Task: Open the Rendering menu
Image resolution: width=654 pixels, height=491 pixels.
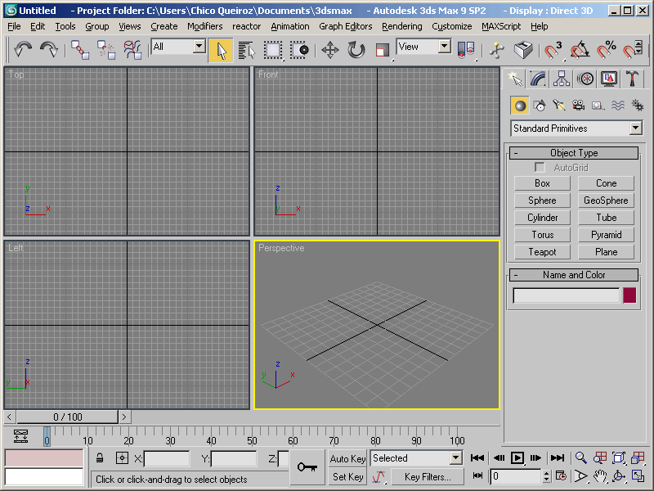Action: [402, 26]
